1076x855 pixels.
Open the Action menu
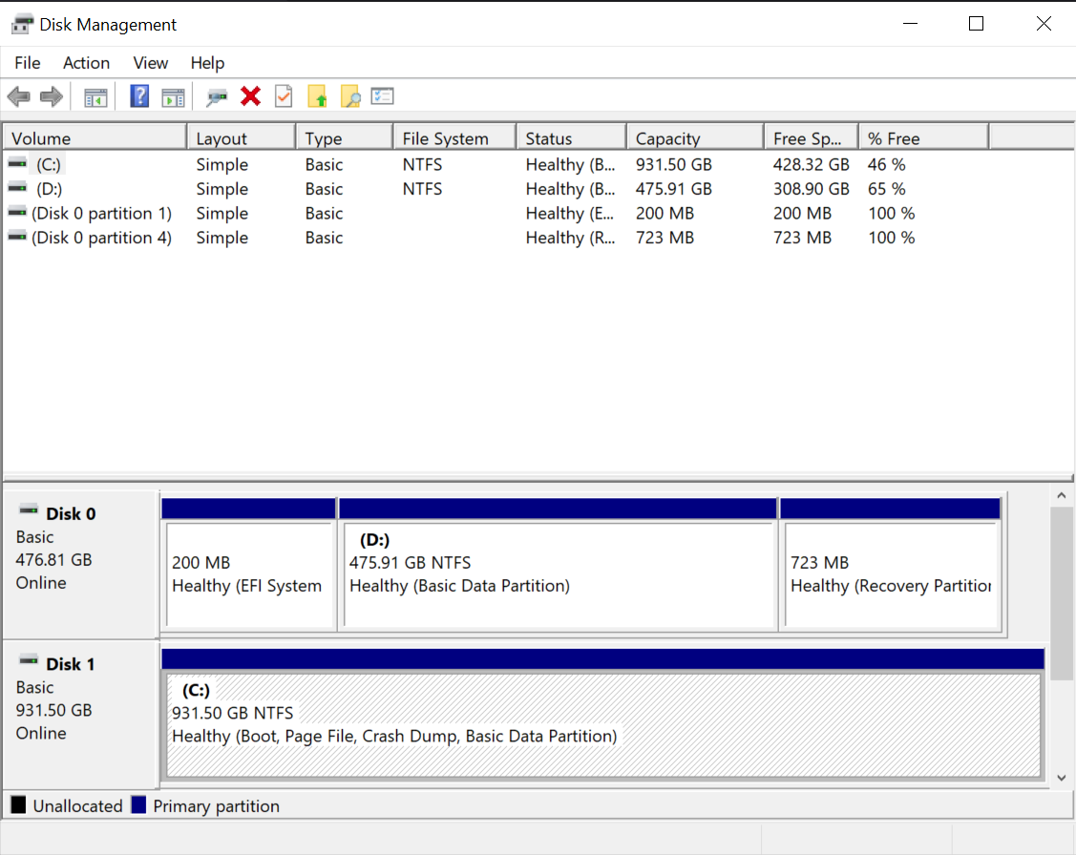(x=87, y=63)
